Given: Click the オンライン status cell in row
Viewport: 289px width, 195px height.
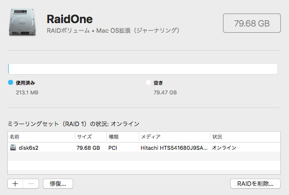Looking at the screenshot, I should (x=224, y=148).
